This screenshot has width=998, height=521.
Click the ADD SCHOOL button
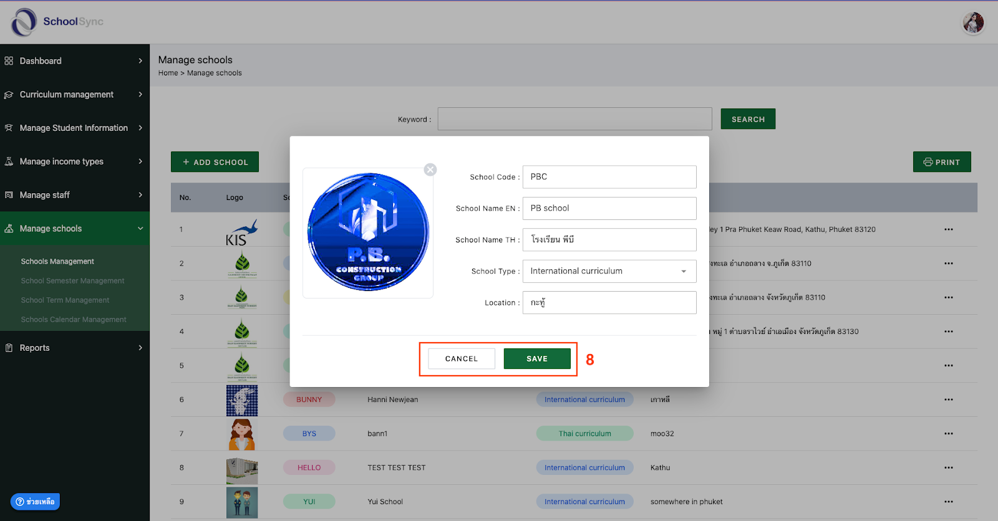(x=215, y=162)
